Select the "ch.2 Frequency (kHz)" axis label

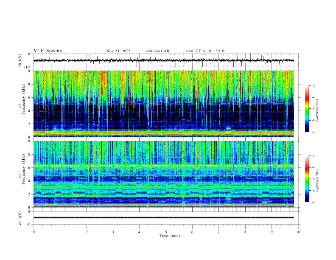point(22,169)
